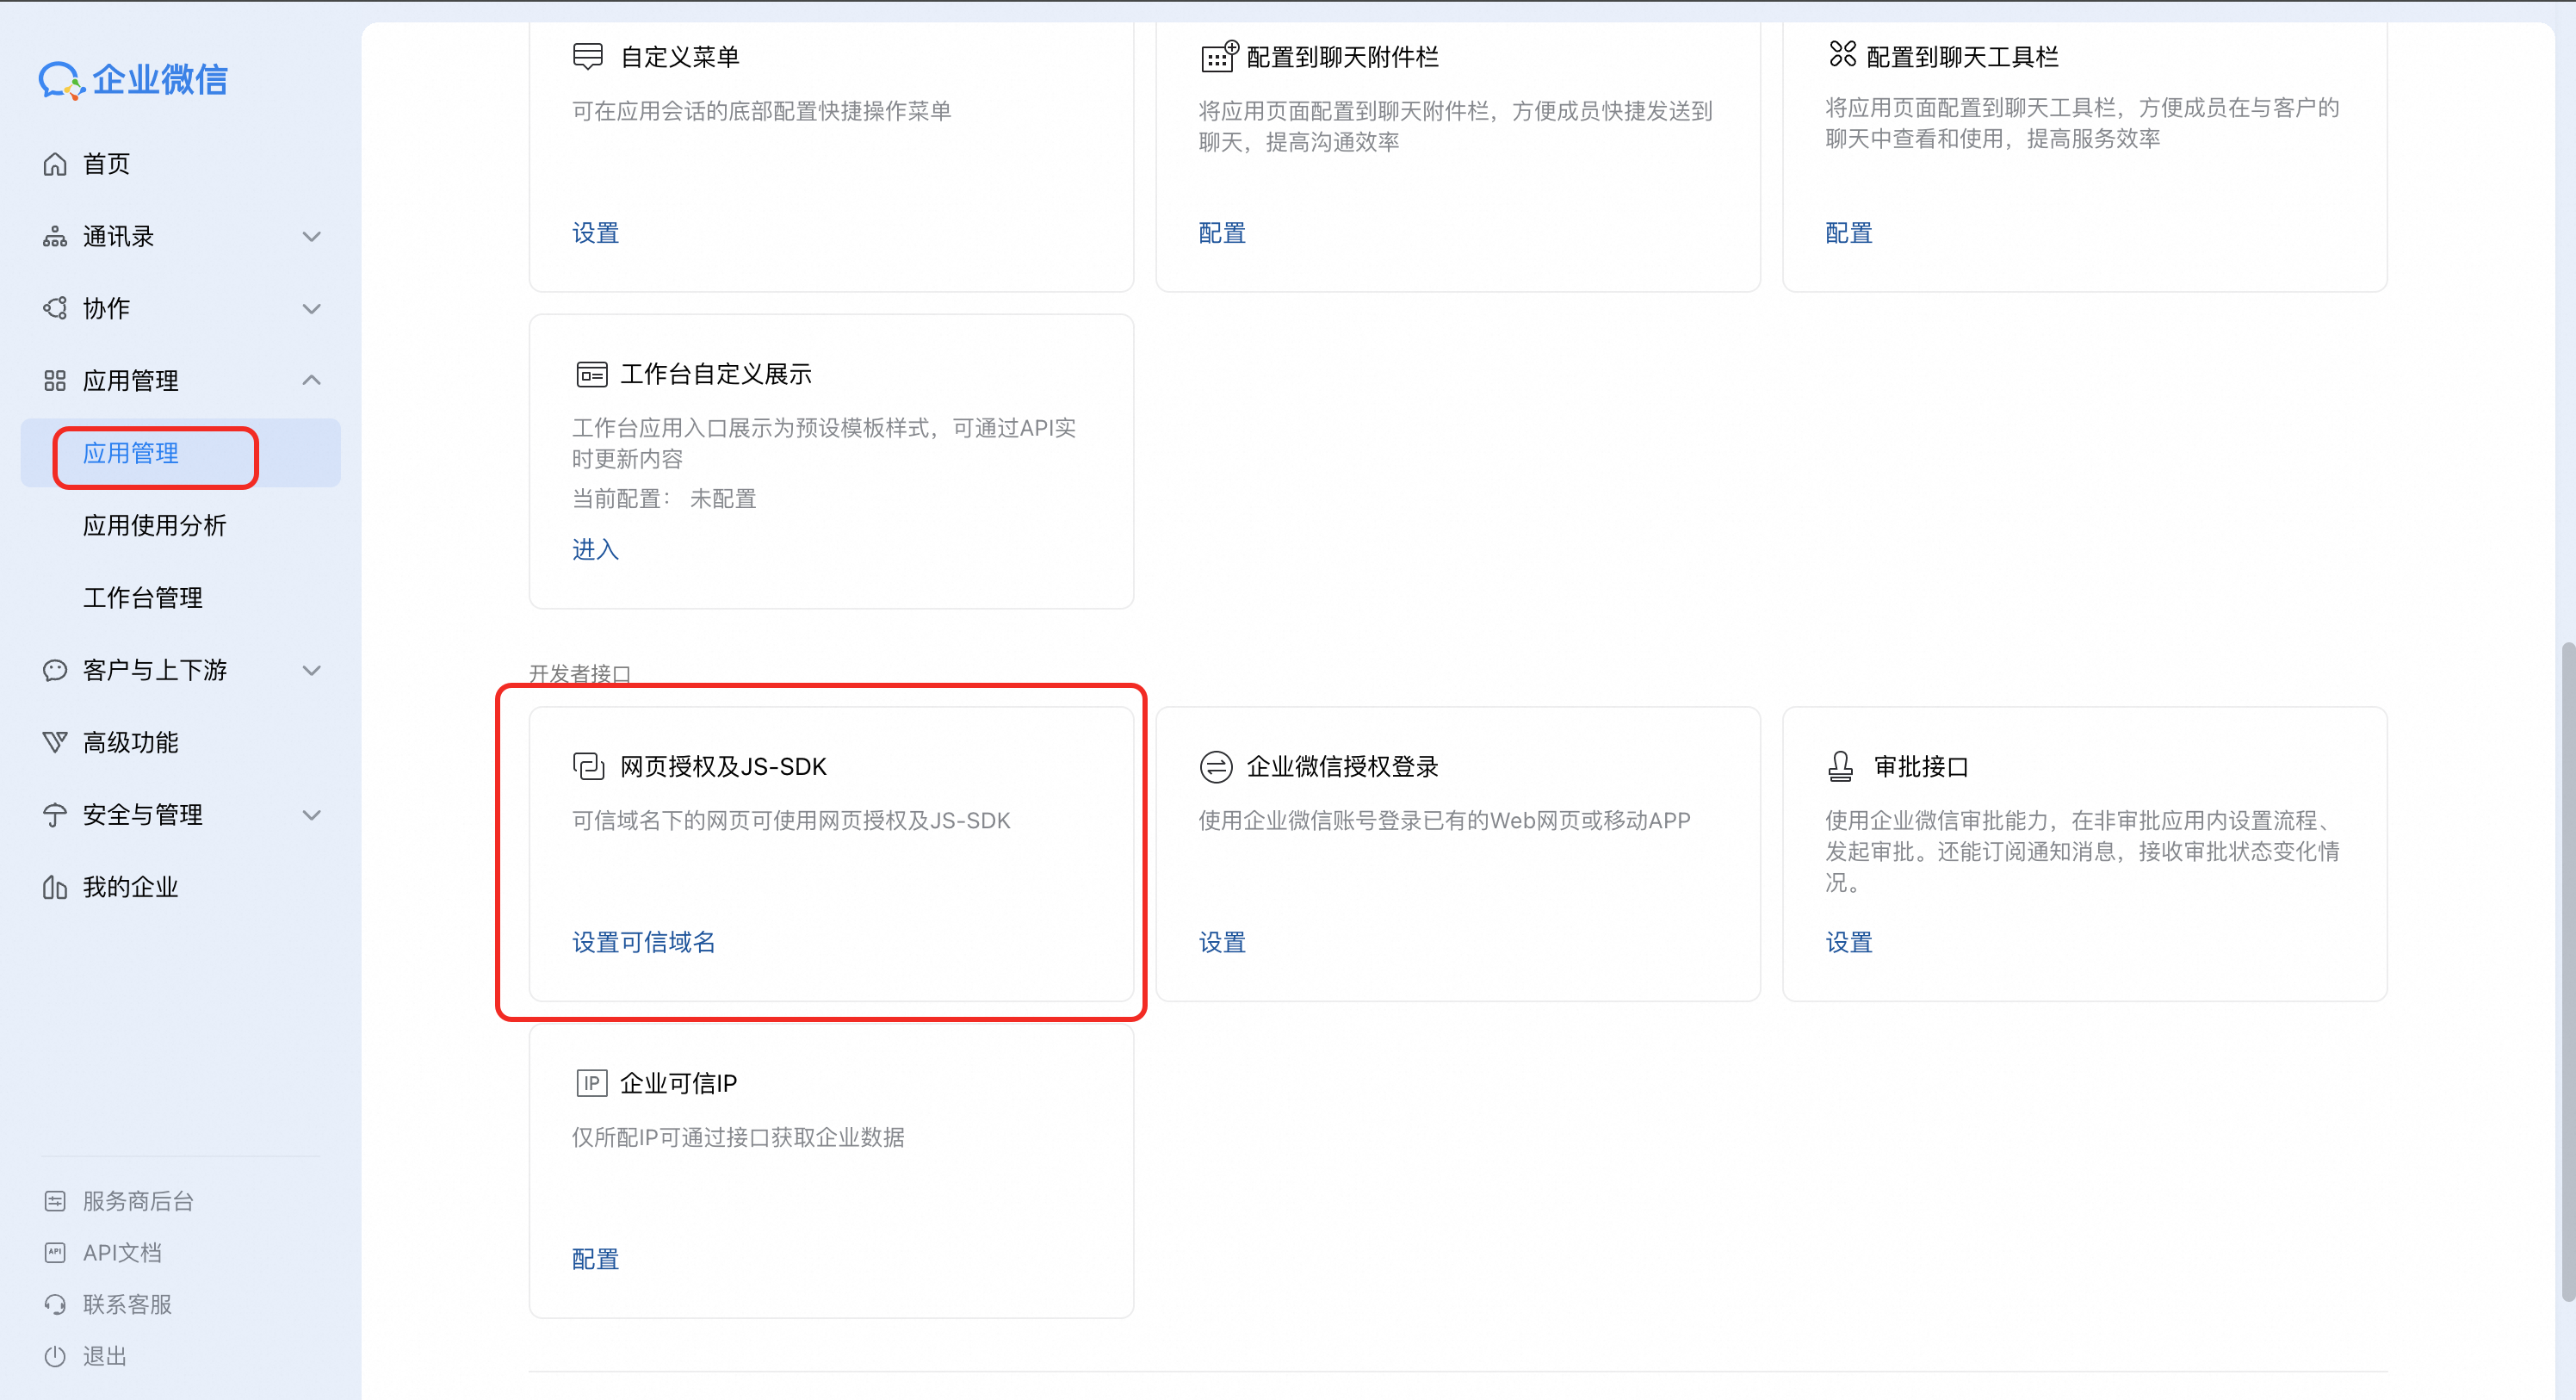
Task: Click the 通讯录 organization icon
Action: pos(55,237)
